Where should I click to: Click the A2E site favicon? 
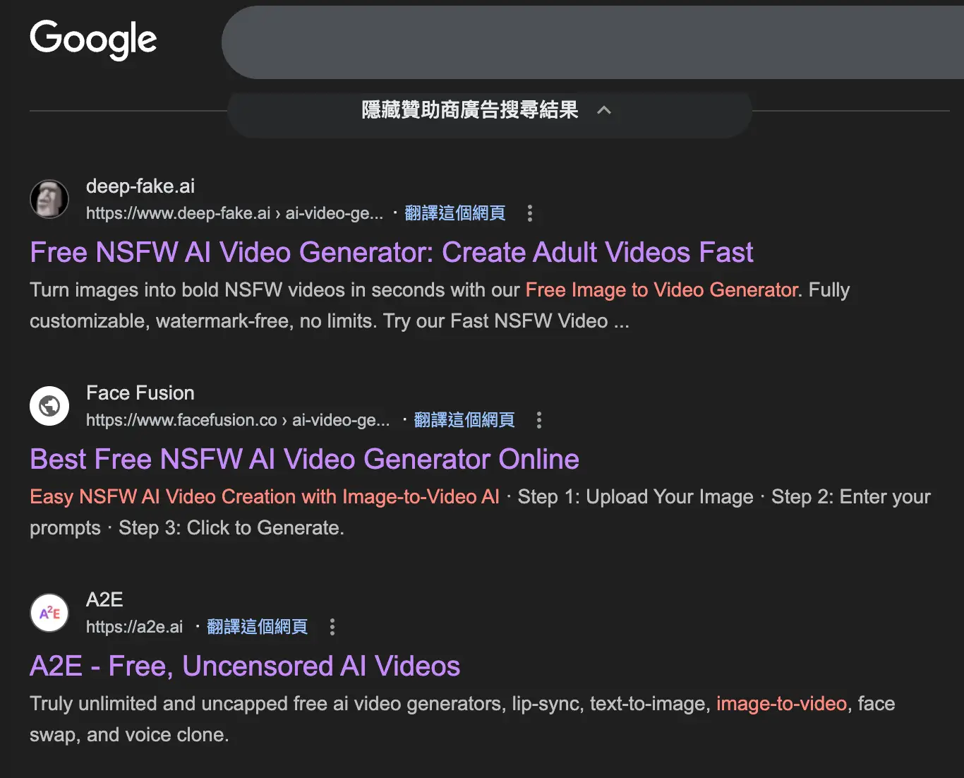pyautogui.click(x=49, y=613)
